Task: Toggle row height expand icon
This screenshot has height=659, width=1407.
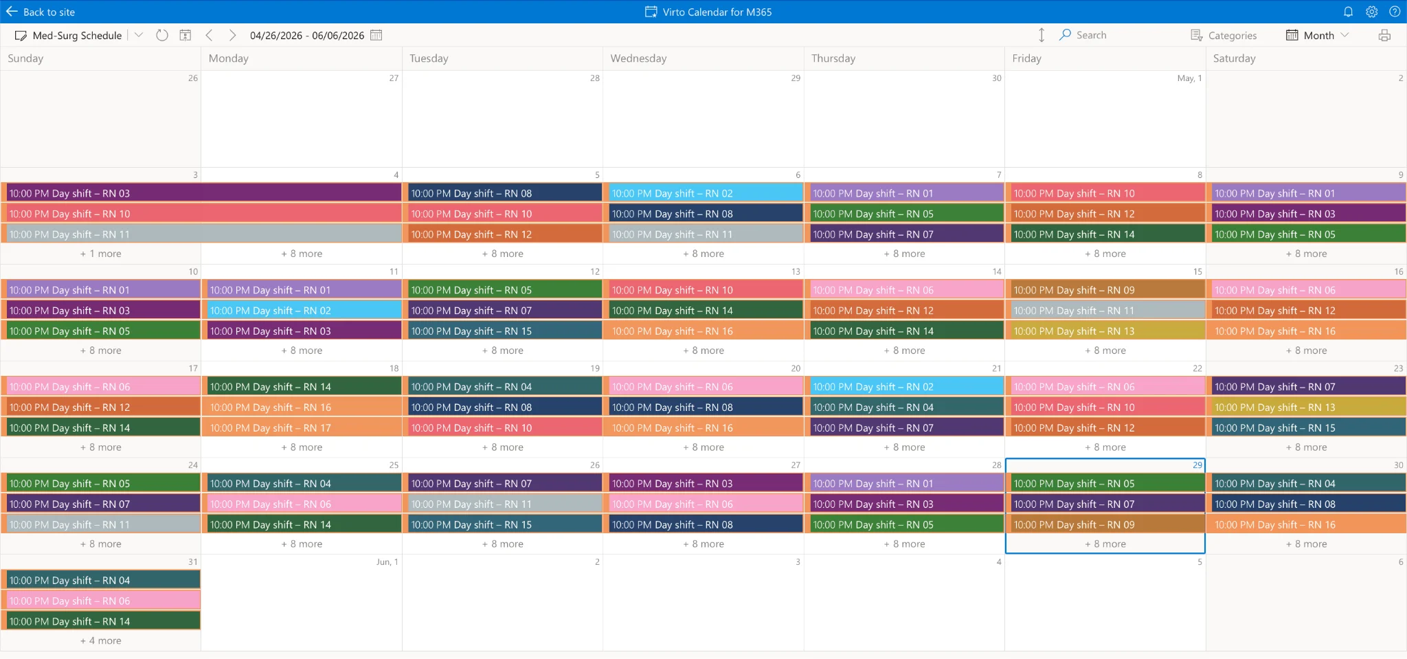Action: [1042, 35]
